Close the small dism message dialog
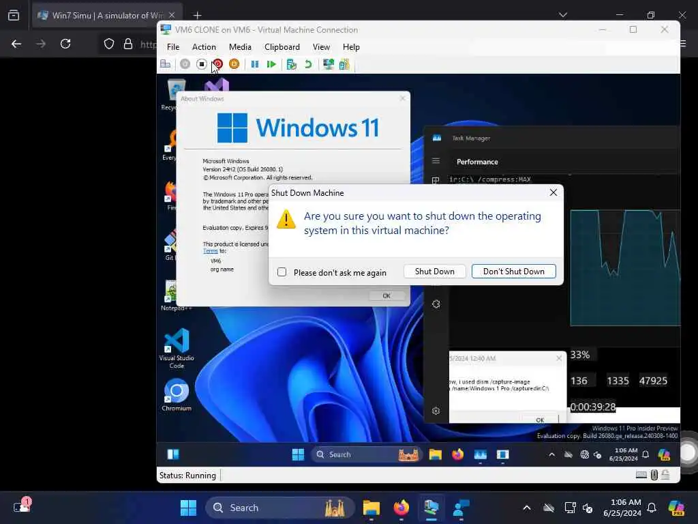The height and width of the screenshot is (524, 698). (559, 358)
